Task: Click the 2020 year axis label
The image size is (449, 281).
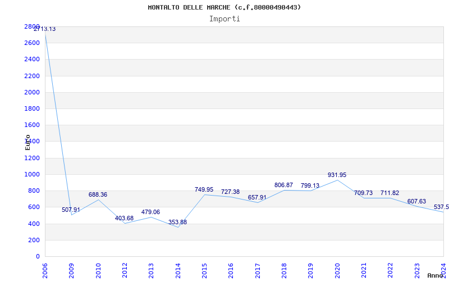Action: [x=337, y=270]
